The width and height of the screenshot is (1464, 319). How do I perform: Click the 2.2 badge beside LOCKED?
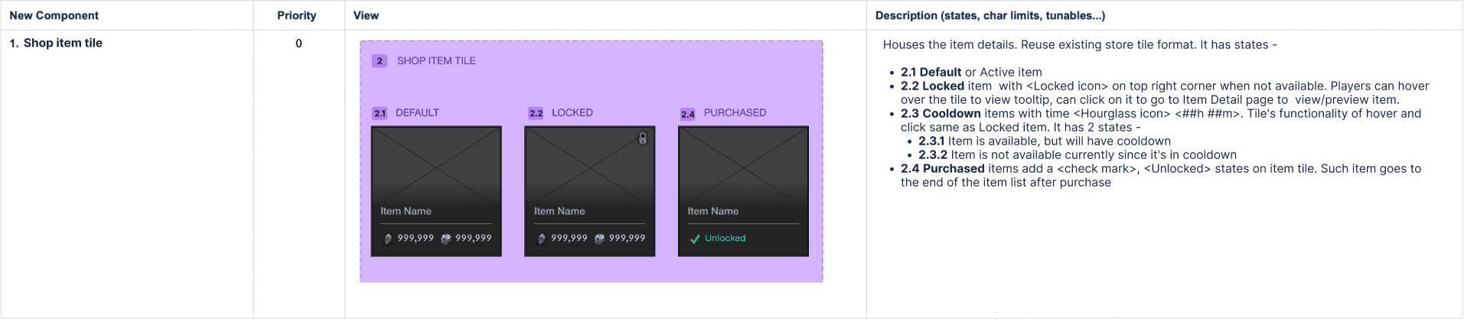click(536, 113)
